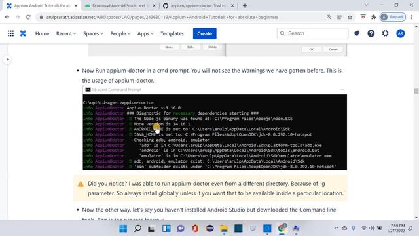419x236 pixels.
Task: Click the Confluence Search field
Action: 313,33
